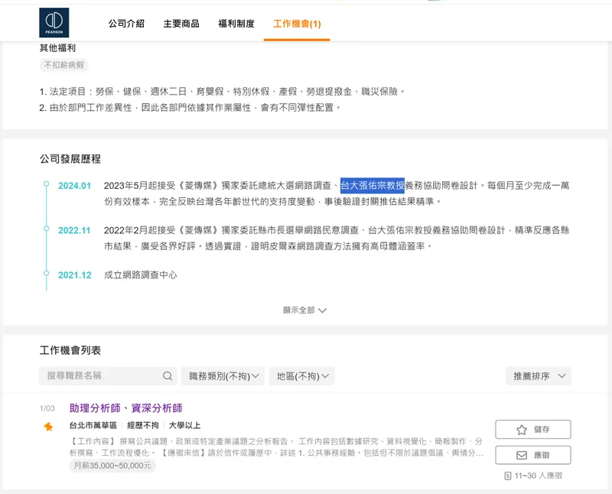Click the 公司發展歷程 section heading

[70, 159]
